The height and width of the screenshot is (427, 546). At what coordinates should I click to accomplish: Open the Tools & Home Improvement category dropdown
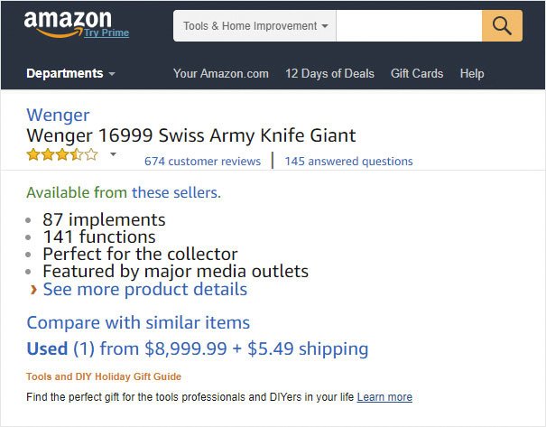click(254, 26)
